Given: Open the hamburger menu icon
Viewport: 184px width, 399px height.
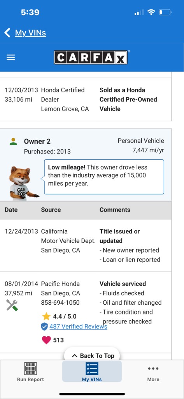Looking at the screenshot, I should click(11, 58).
